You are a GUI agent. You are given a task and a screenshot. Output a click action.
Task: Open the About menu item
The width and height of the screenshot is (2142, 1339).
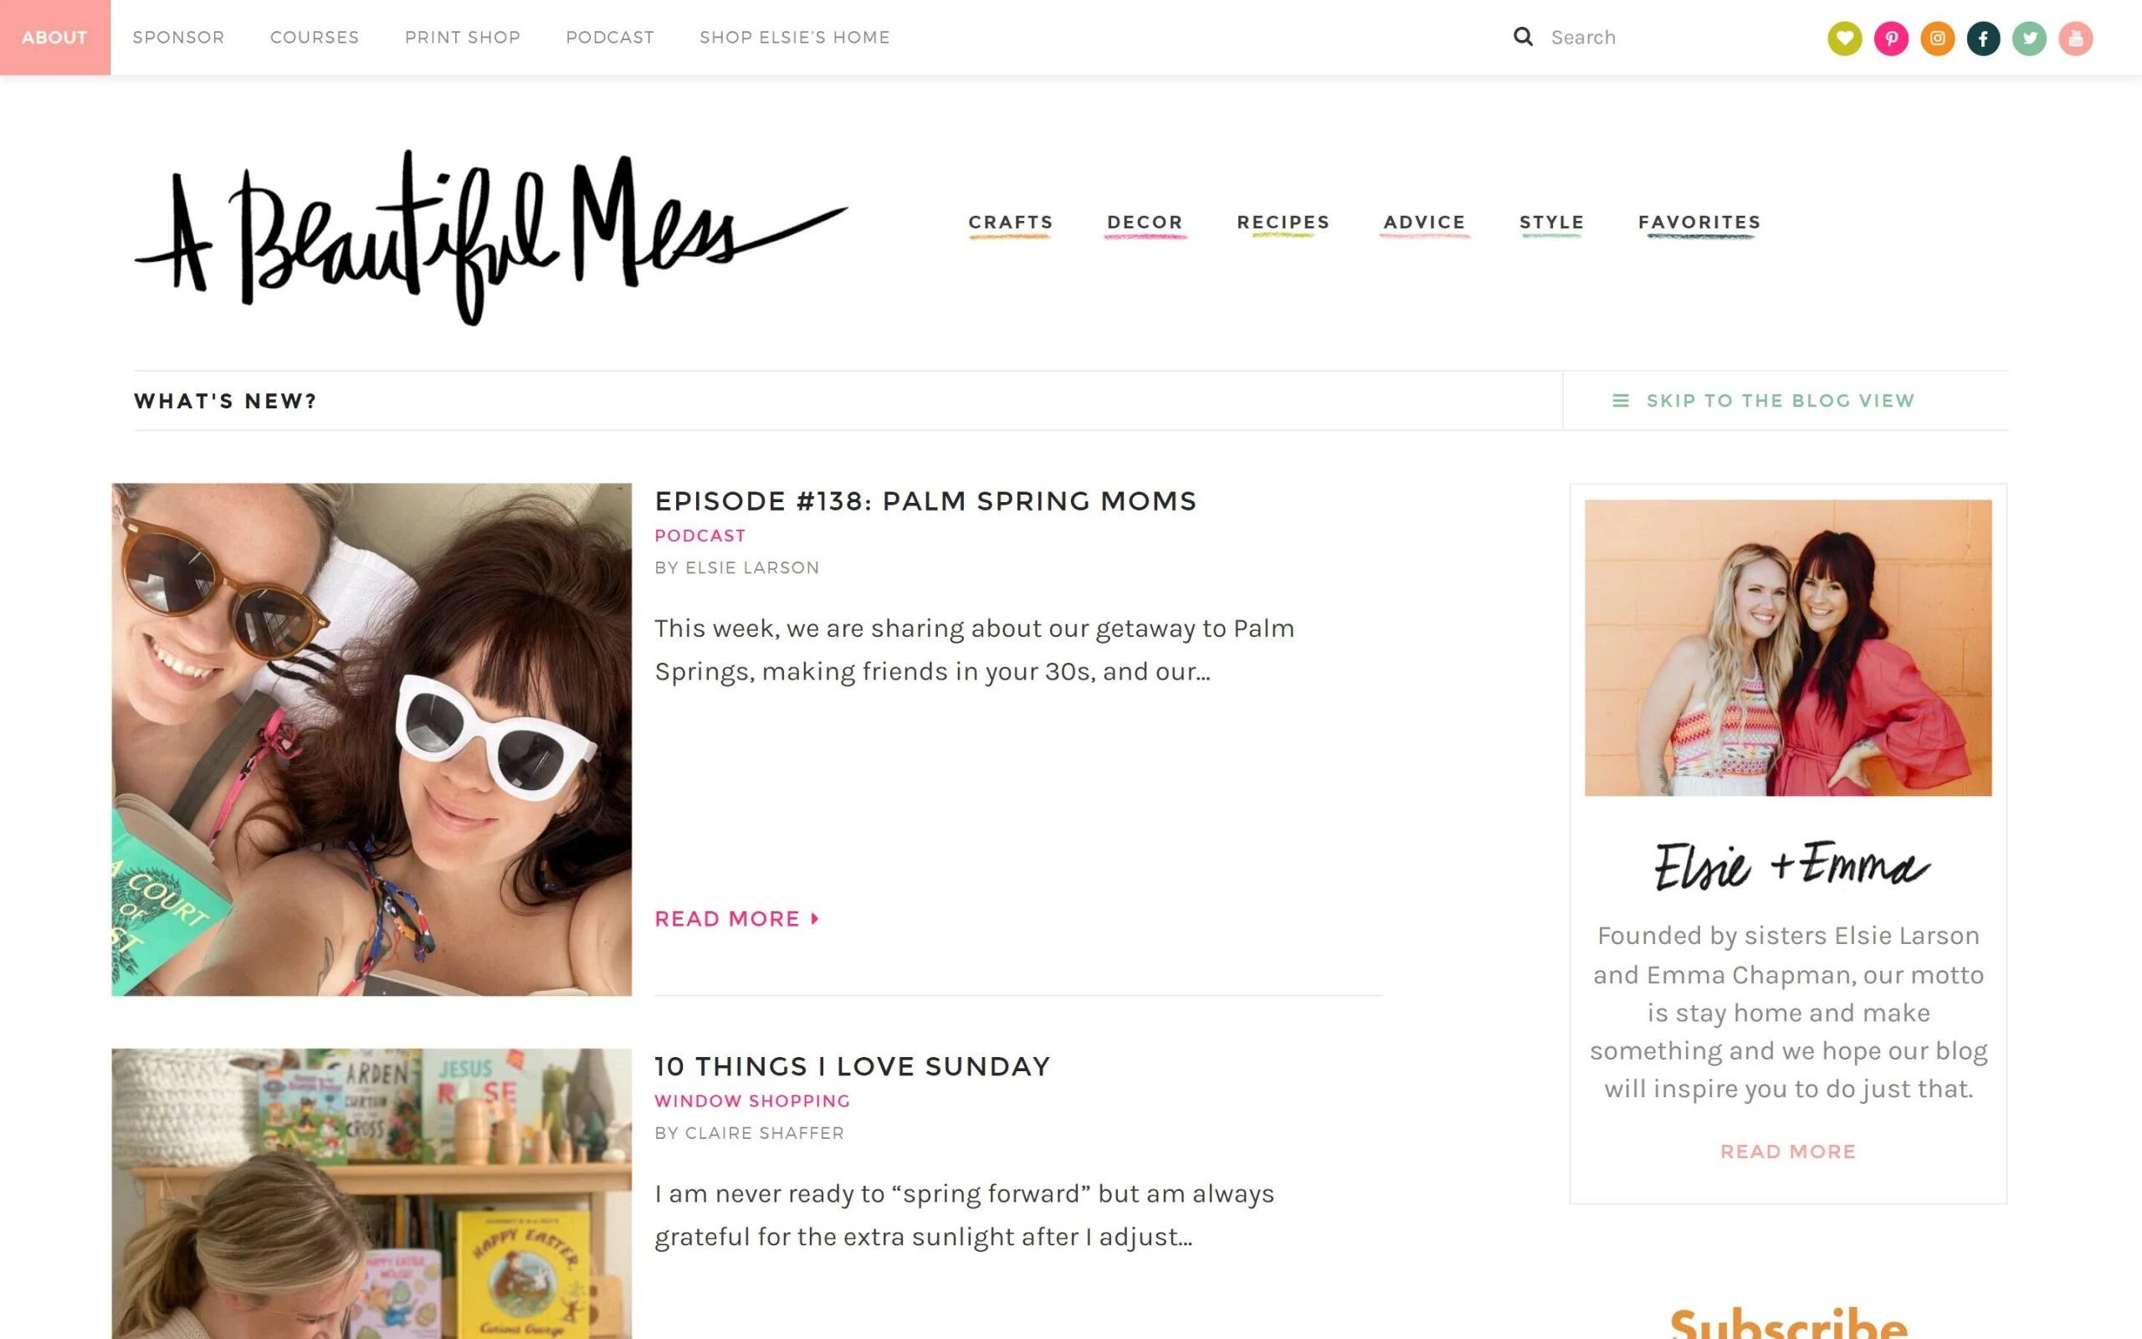55,37
